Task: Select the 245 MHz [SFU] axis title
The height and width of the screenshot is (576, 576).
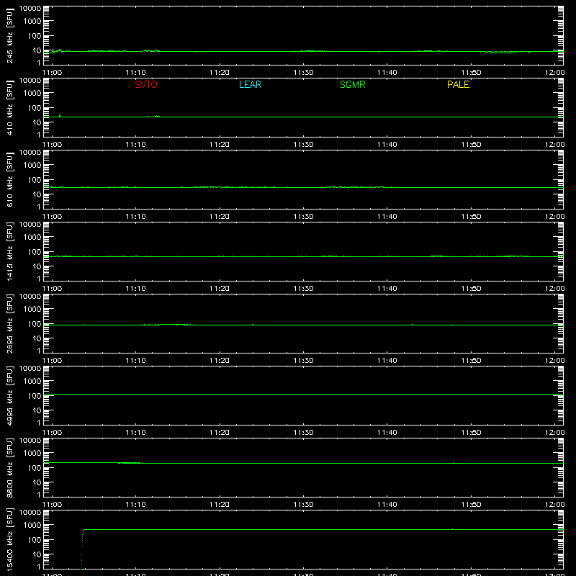Action: 10,35
